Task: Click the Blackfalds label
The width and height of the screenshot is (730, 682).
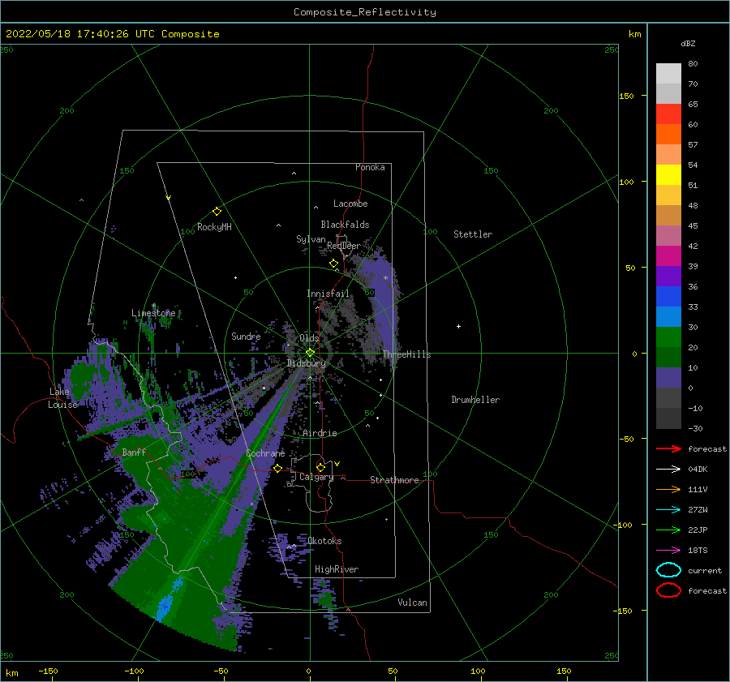Action: coord(345,225)
